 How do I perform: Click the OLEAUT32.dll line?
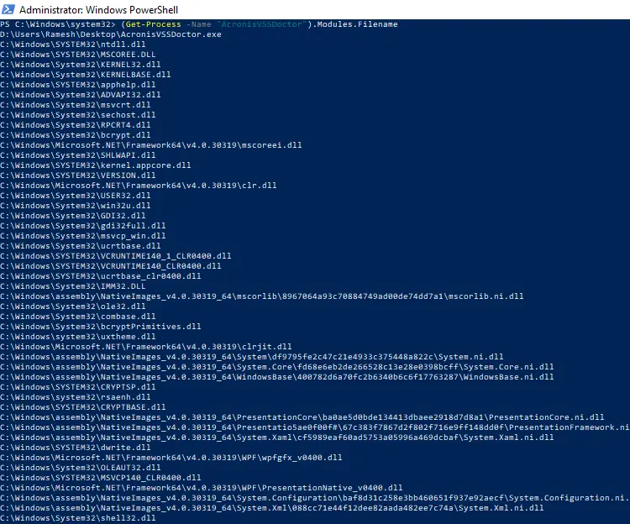[x=81, y=468]
